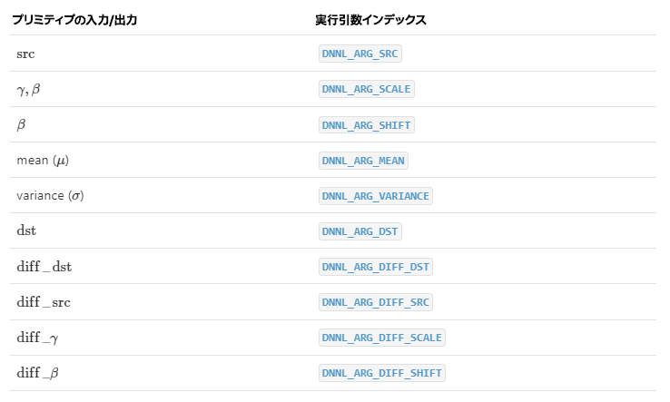Screen dimensions: 670x402
Task: Follow the DNNL_ARG_MEAN link
Action: pyautogui.click(x=363, y=161)
